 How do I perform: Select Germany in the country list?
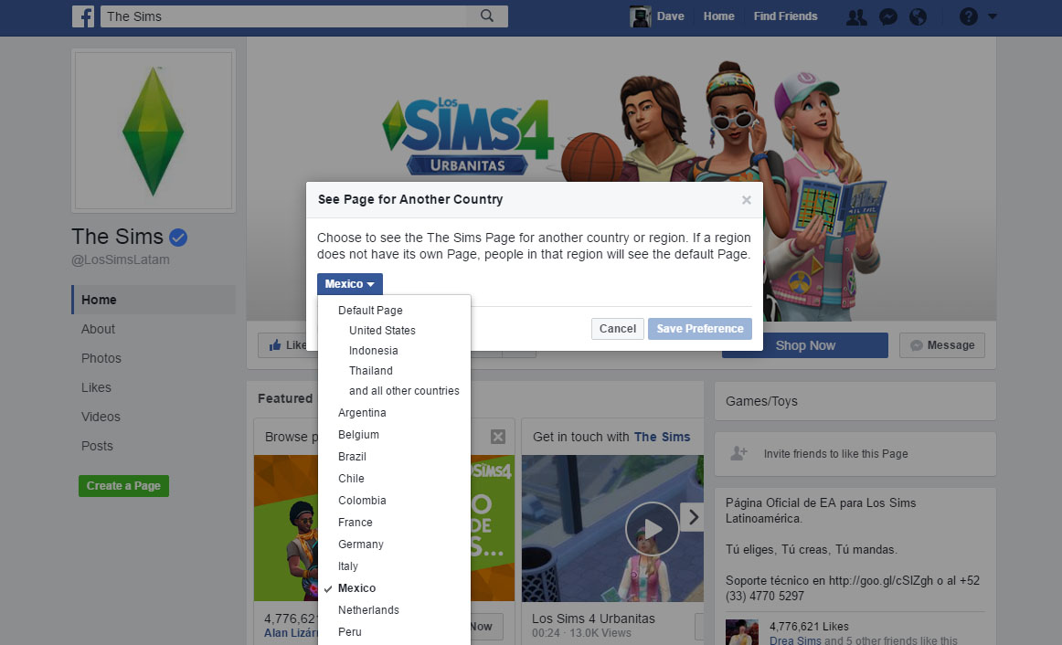(360, 545)
